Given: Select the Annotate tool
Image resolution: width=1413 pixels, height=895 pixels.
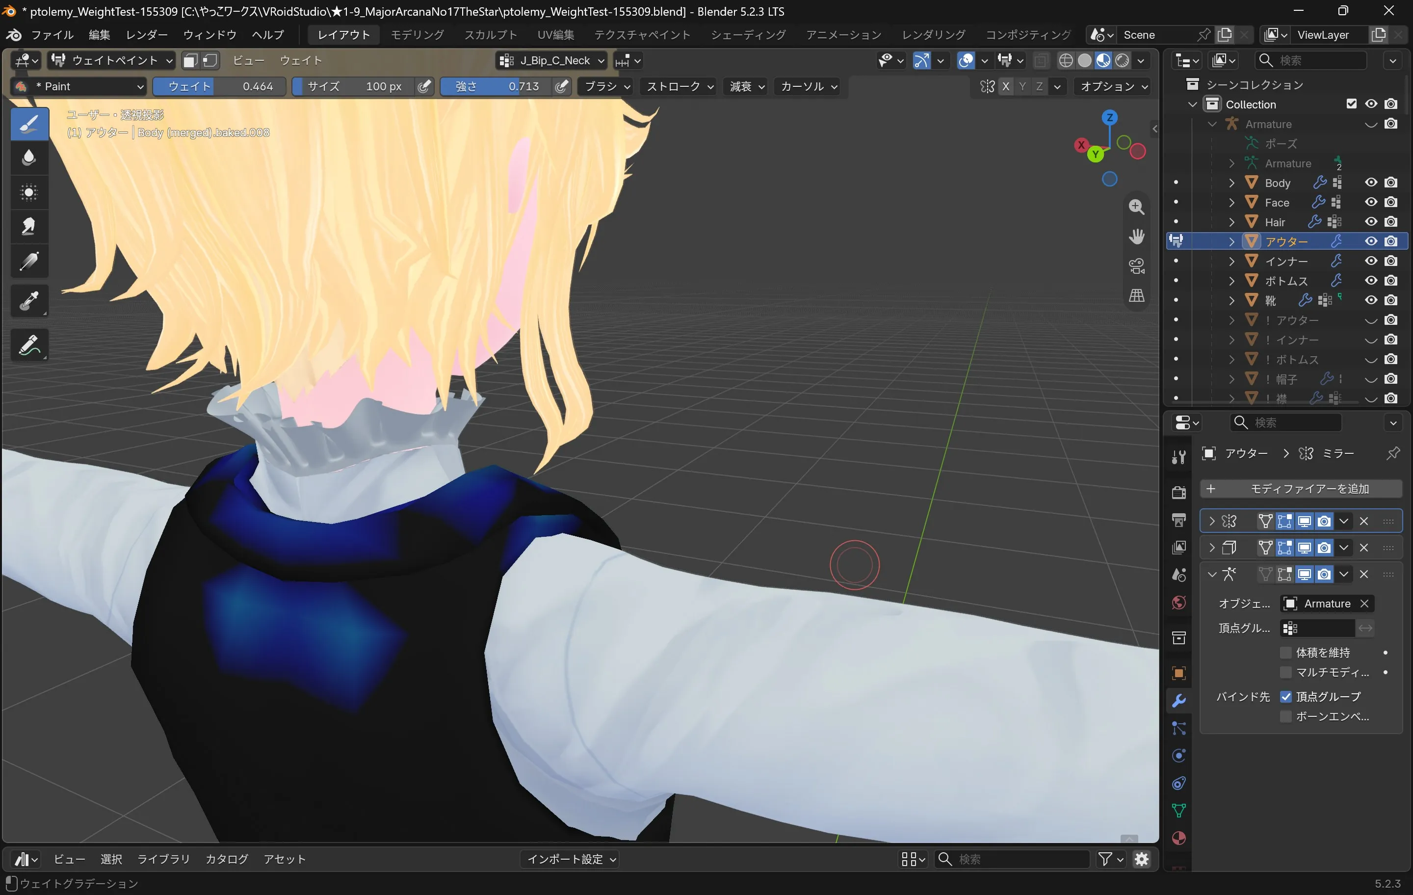Looking at the screenshot, I should pyautogui.click(x=29, y=344).
